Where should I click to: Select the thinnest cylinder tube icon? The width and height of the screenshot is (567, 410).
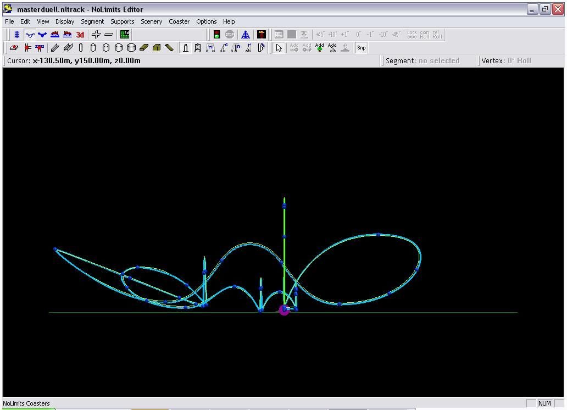[x=81, y=47]
